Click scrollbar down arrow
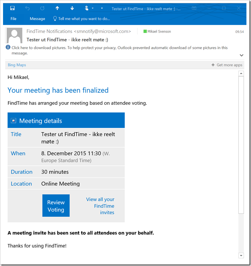This screenshot has height=266, width=251. 241,255
